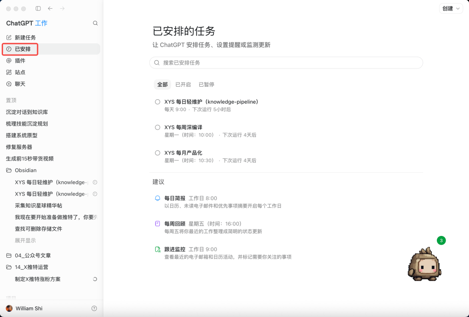Open 已安排 in the sidebar

point(51,49)
